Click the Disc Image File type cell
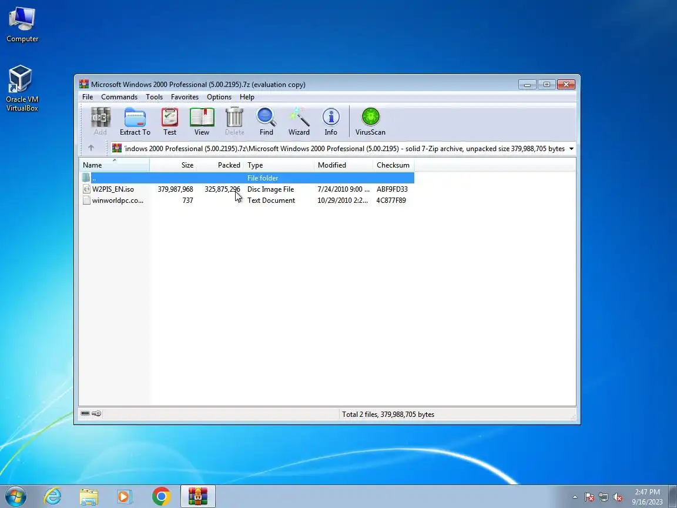Viewport: 677px width, 508px height. (x=271, y=189)
